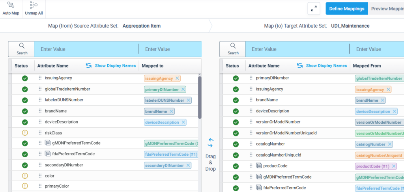
Task: Open the Preview Mappings tab
Action: tap(386, 9)
